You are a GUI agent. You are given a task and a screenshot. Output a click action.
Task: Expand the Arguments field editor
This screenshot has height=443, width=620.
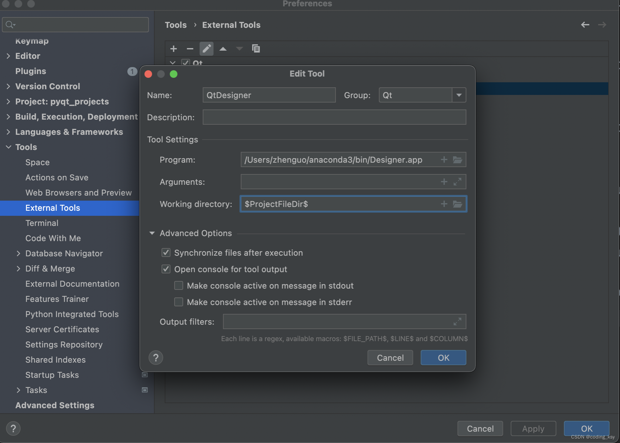point(457,182)
